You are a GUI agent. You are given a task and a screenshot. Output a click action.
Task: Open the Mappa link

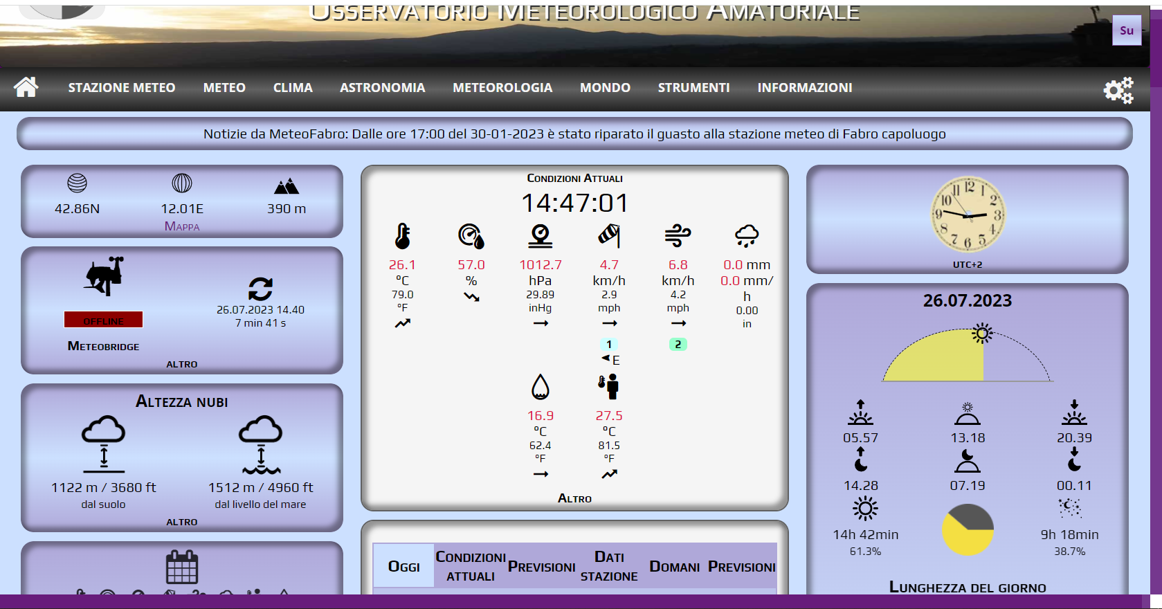182,226
